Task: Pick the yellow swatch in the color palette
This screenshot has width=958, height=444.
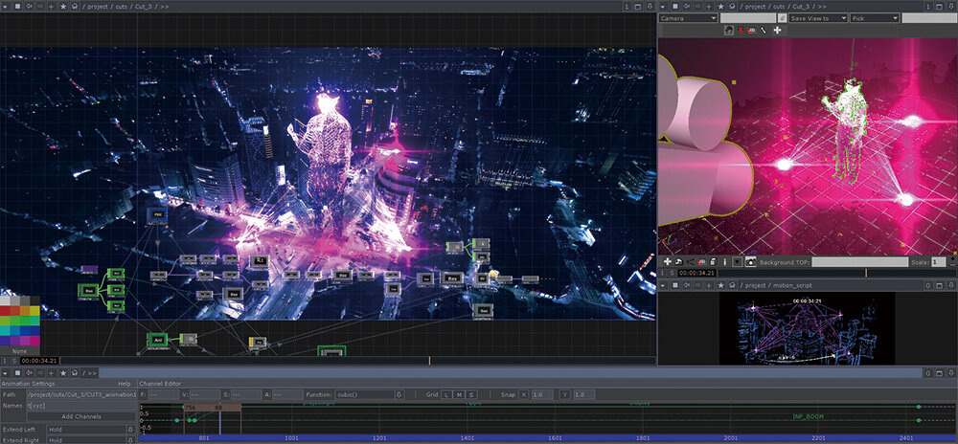Action: coord(35,310)
